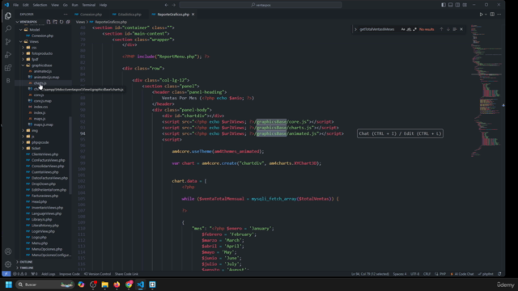Open AI Code Chat from status bar

pos(462,274)
